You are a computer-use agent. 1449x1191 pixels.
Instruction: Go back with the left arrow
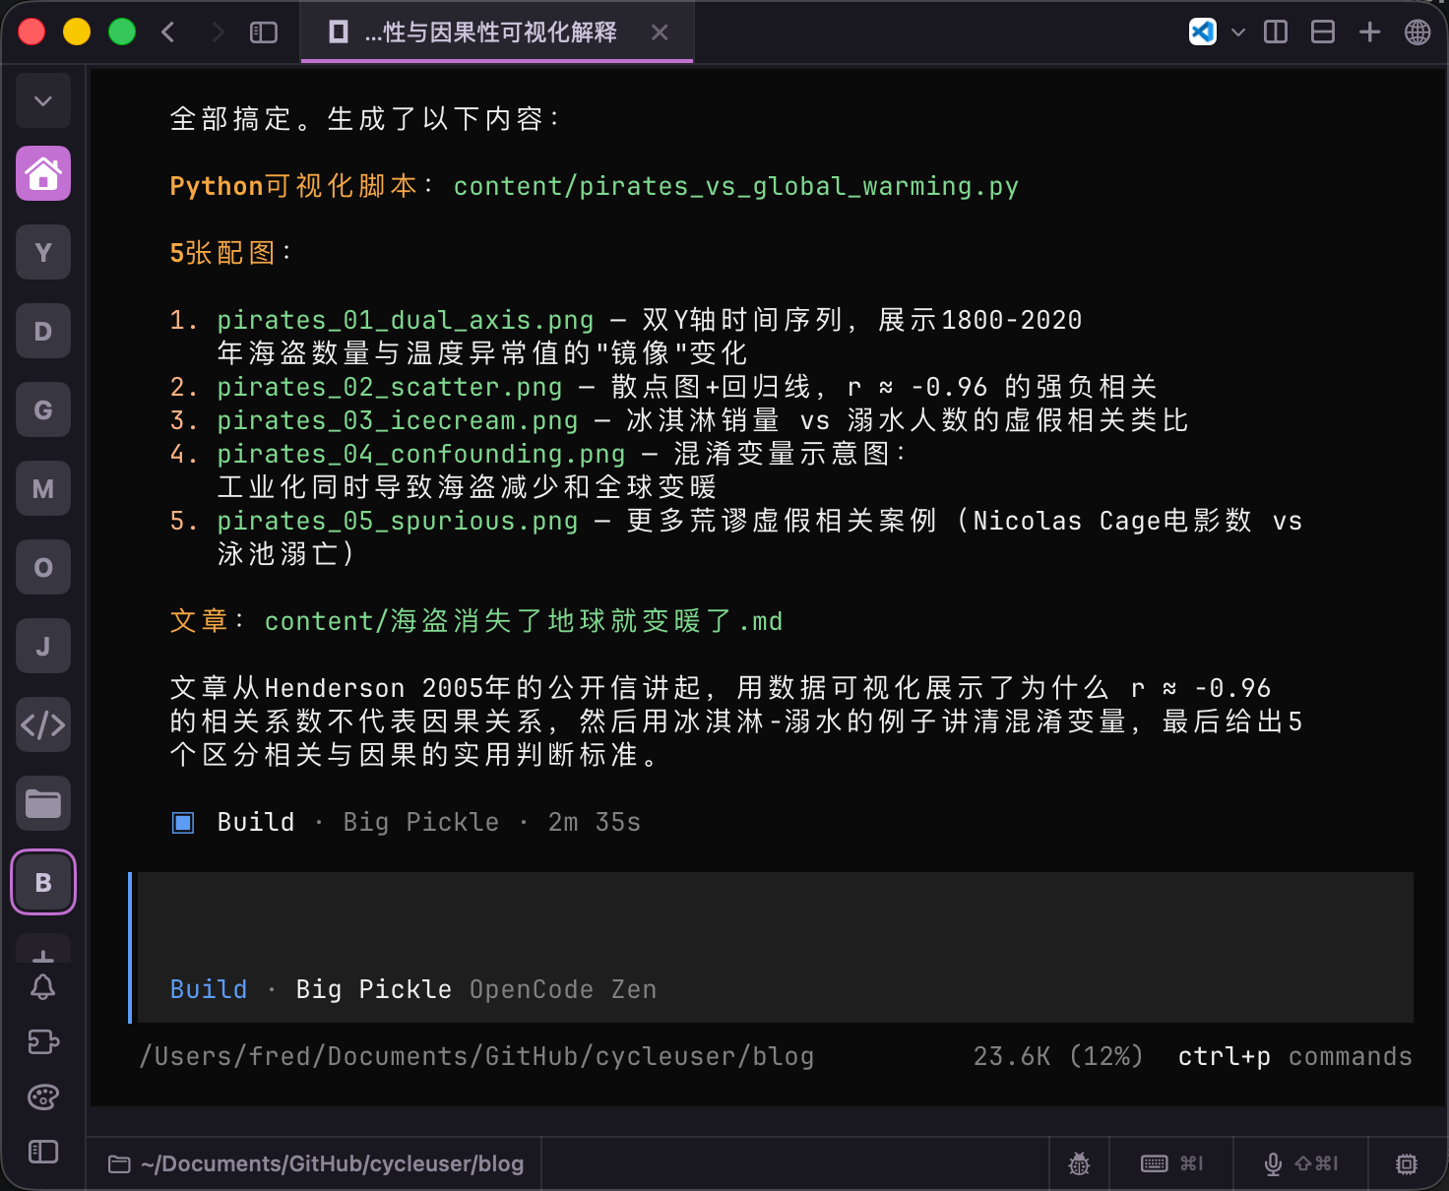[168, 32]
